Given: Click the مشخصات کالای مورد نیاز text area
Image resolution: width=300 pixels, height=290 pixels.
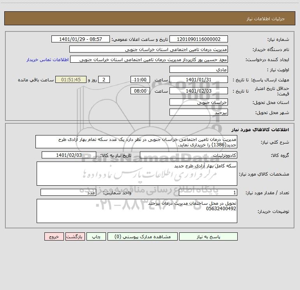Looking at the screenshot, I should (137, 174).
